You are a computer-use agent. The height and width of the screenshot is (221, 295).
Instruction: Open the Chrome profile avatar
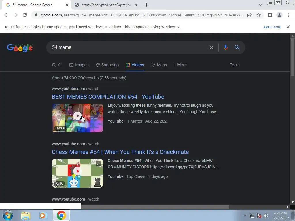(279, 15)
